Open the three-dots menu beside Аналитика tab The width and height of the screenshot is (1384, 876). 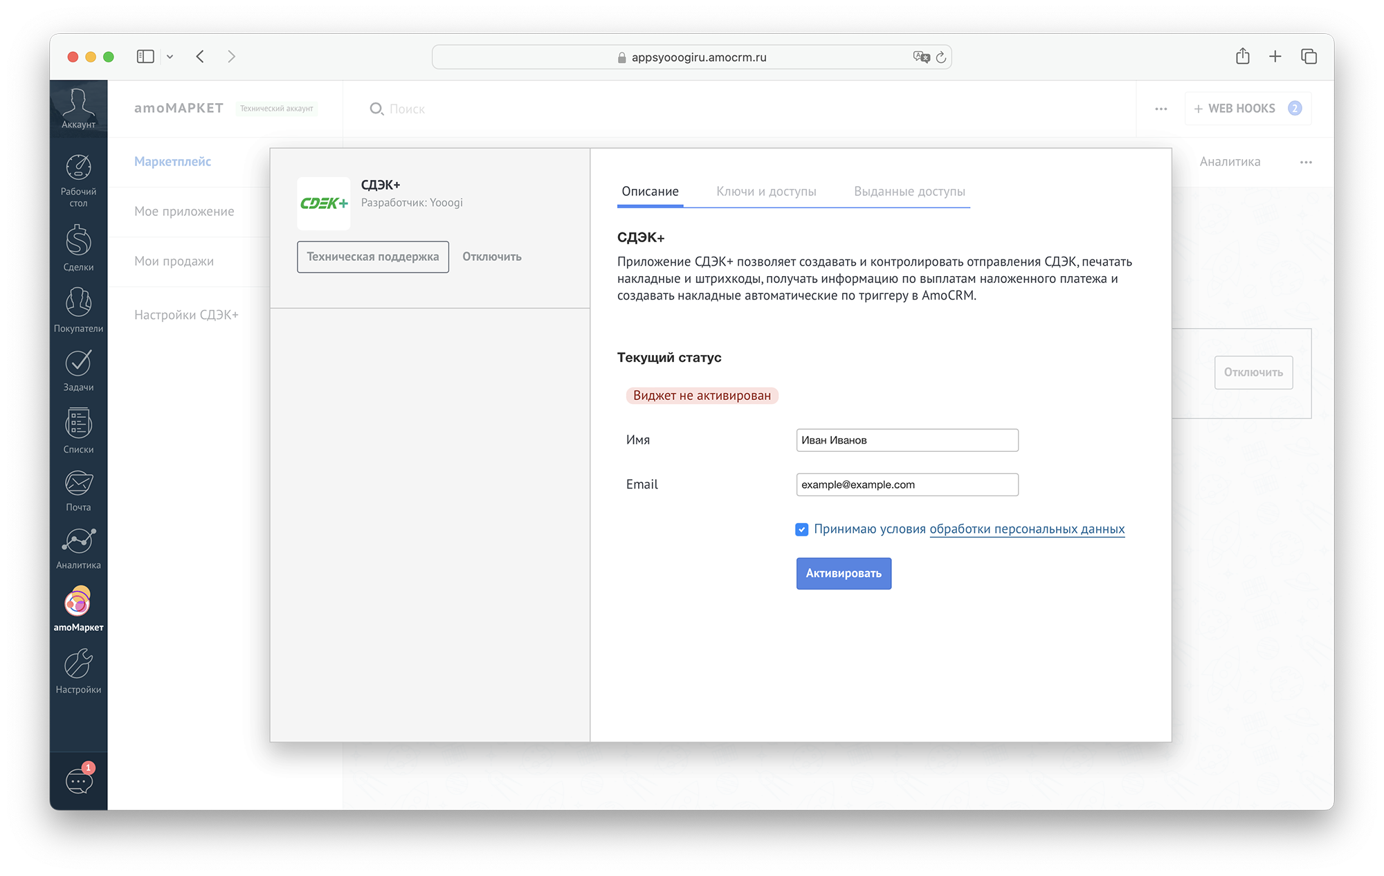(1305, 162)
